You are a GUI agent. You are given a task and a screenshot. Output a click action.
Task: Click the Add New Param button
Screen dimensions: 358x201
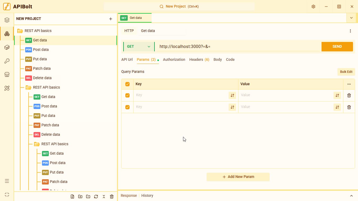tap(238, 177)
